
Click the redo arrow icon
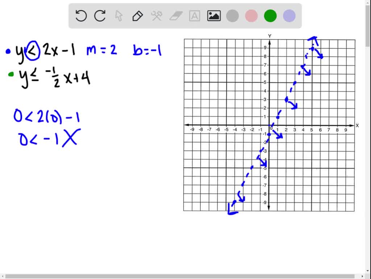point(100,16)
